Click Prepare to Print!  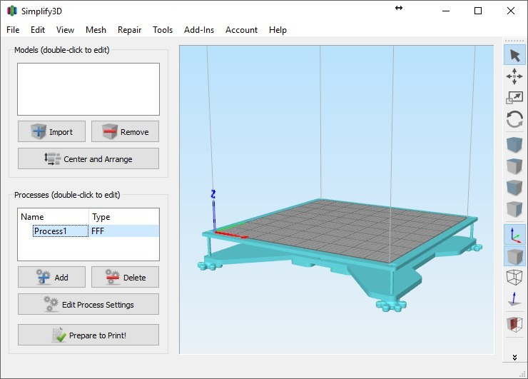(88, 335)
